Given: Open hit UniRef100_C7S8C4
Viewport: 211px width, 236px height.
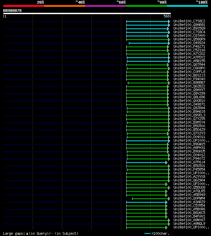Looking at the screenshot, I should pos(189,32).
